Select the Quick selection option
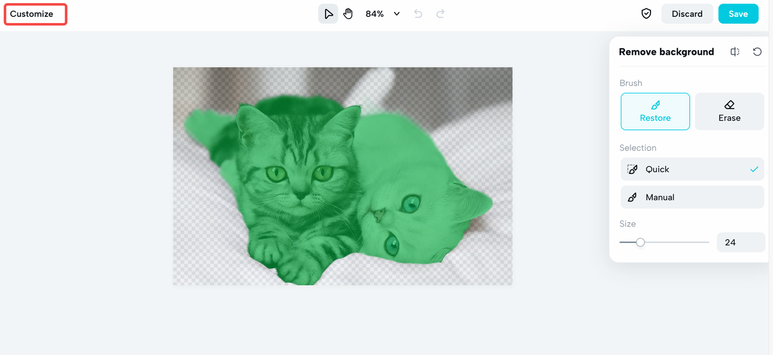Screen dimensions: 773x355 [x=693, y=170]
